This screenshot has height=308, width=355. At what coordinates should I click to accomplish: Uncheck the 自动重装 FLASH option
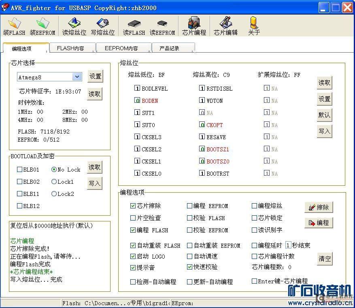pyautogui.click(x=133, y=245)
